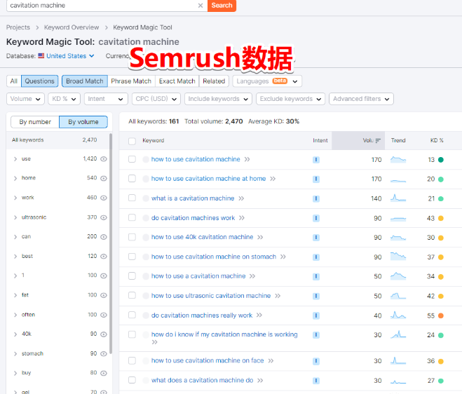Check 'what is a cavitation machine' row checkbox
Screen dimensions: 462x394
[x=132, y=198]
